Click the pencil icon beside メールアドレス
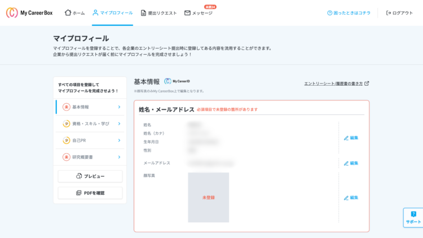 coord(346,163)
